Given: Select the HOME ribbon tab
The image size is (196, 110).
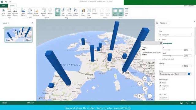Looking at the screenshot, I should tap(12, 6).
